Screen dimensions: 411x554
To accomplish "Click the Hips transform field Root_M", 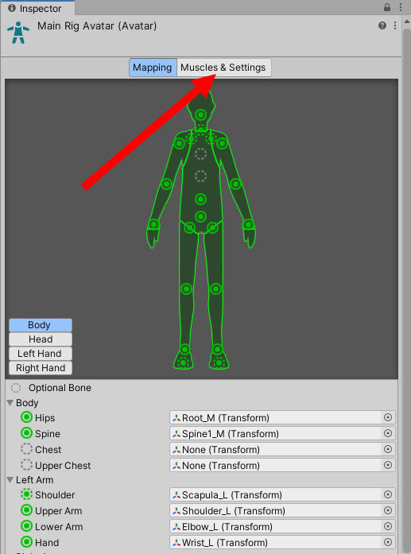I will point(282,417).
